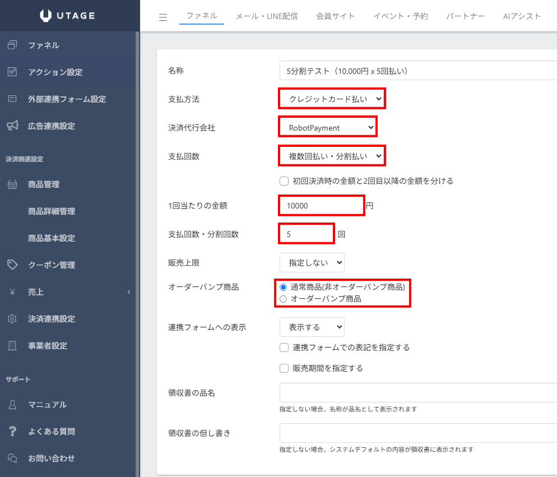Open the 支払方法 dropdown
557x477 pixels.
[332, 99]
